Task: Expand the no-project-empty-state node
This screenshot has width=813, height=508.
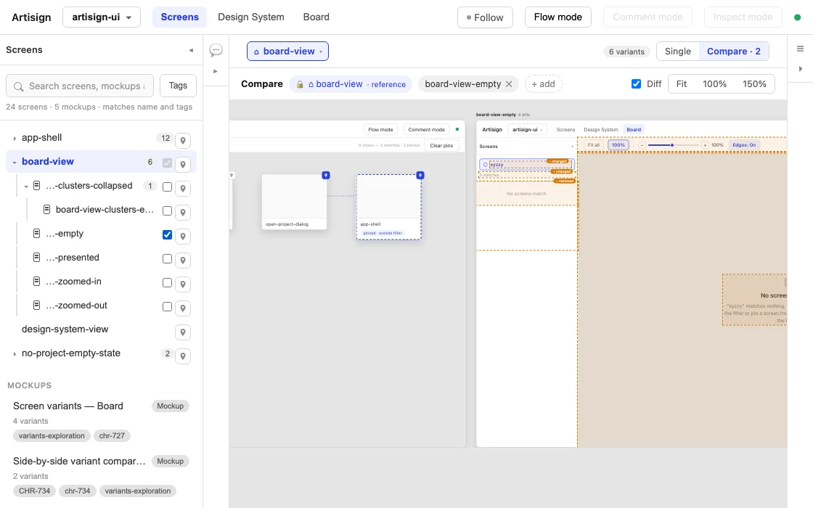Action: click(15, 354)
